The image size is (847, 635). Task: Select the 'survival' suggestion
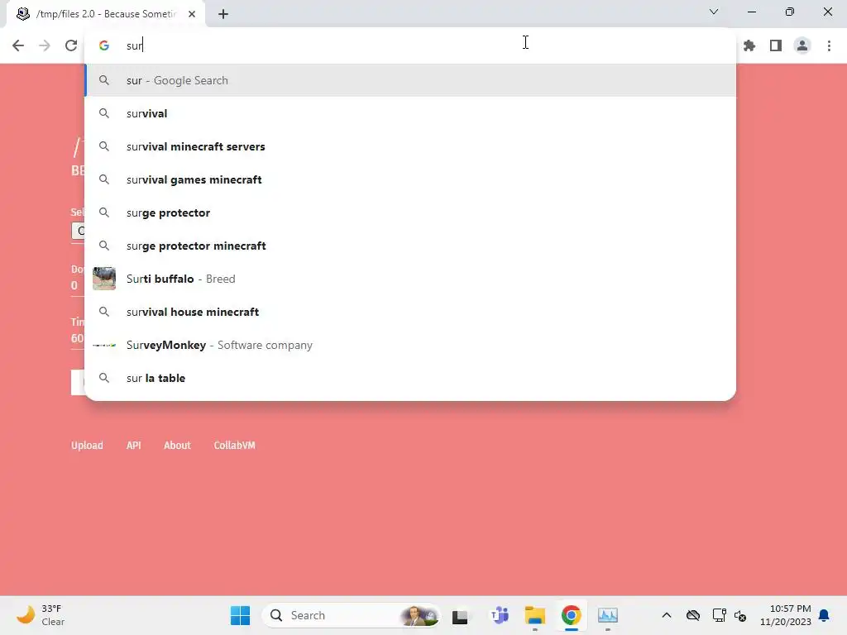[x=410, y=113]
